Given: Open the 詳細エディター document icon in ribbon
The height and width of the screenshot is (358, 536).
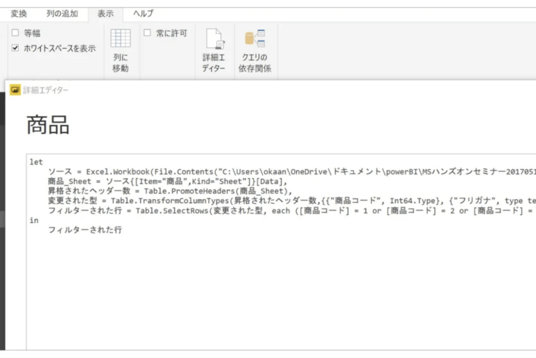Looking at the screenshot, I should tap(214, 39).
